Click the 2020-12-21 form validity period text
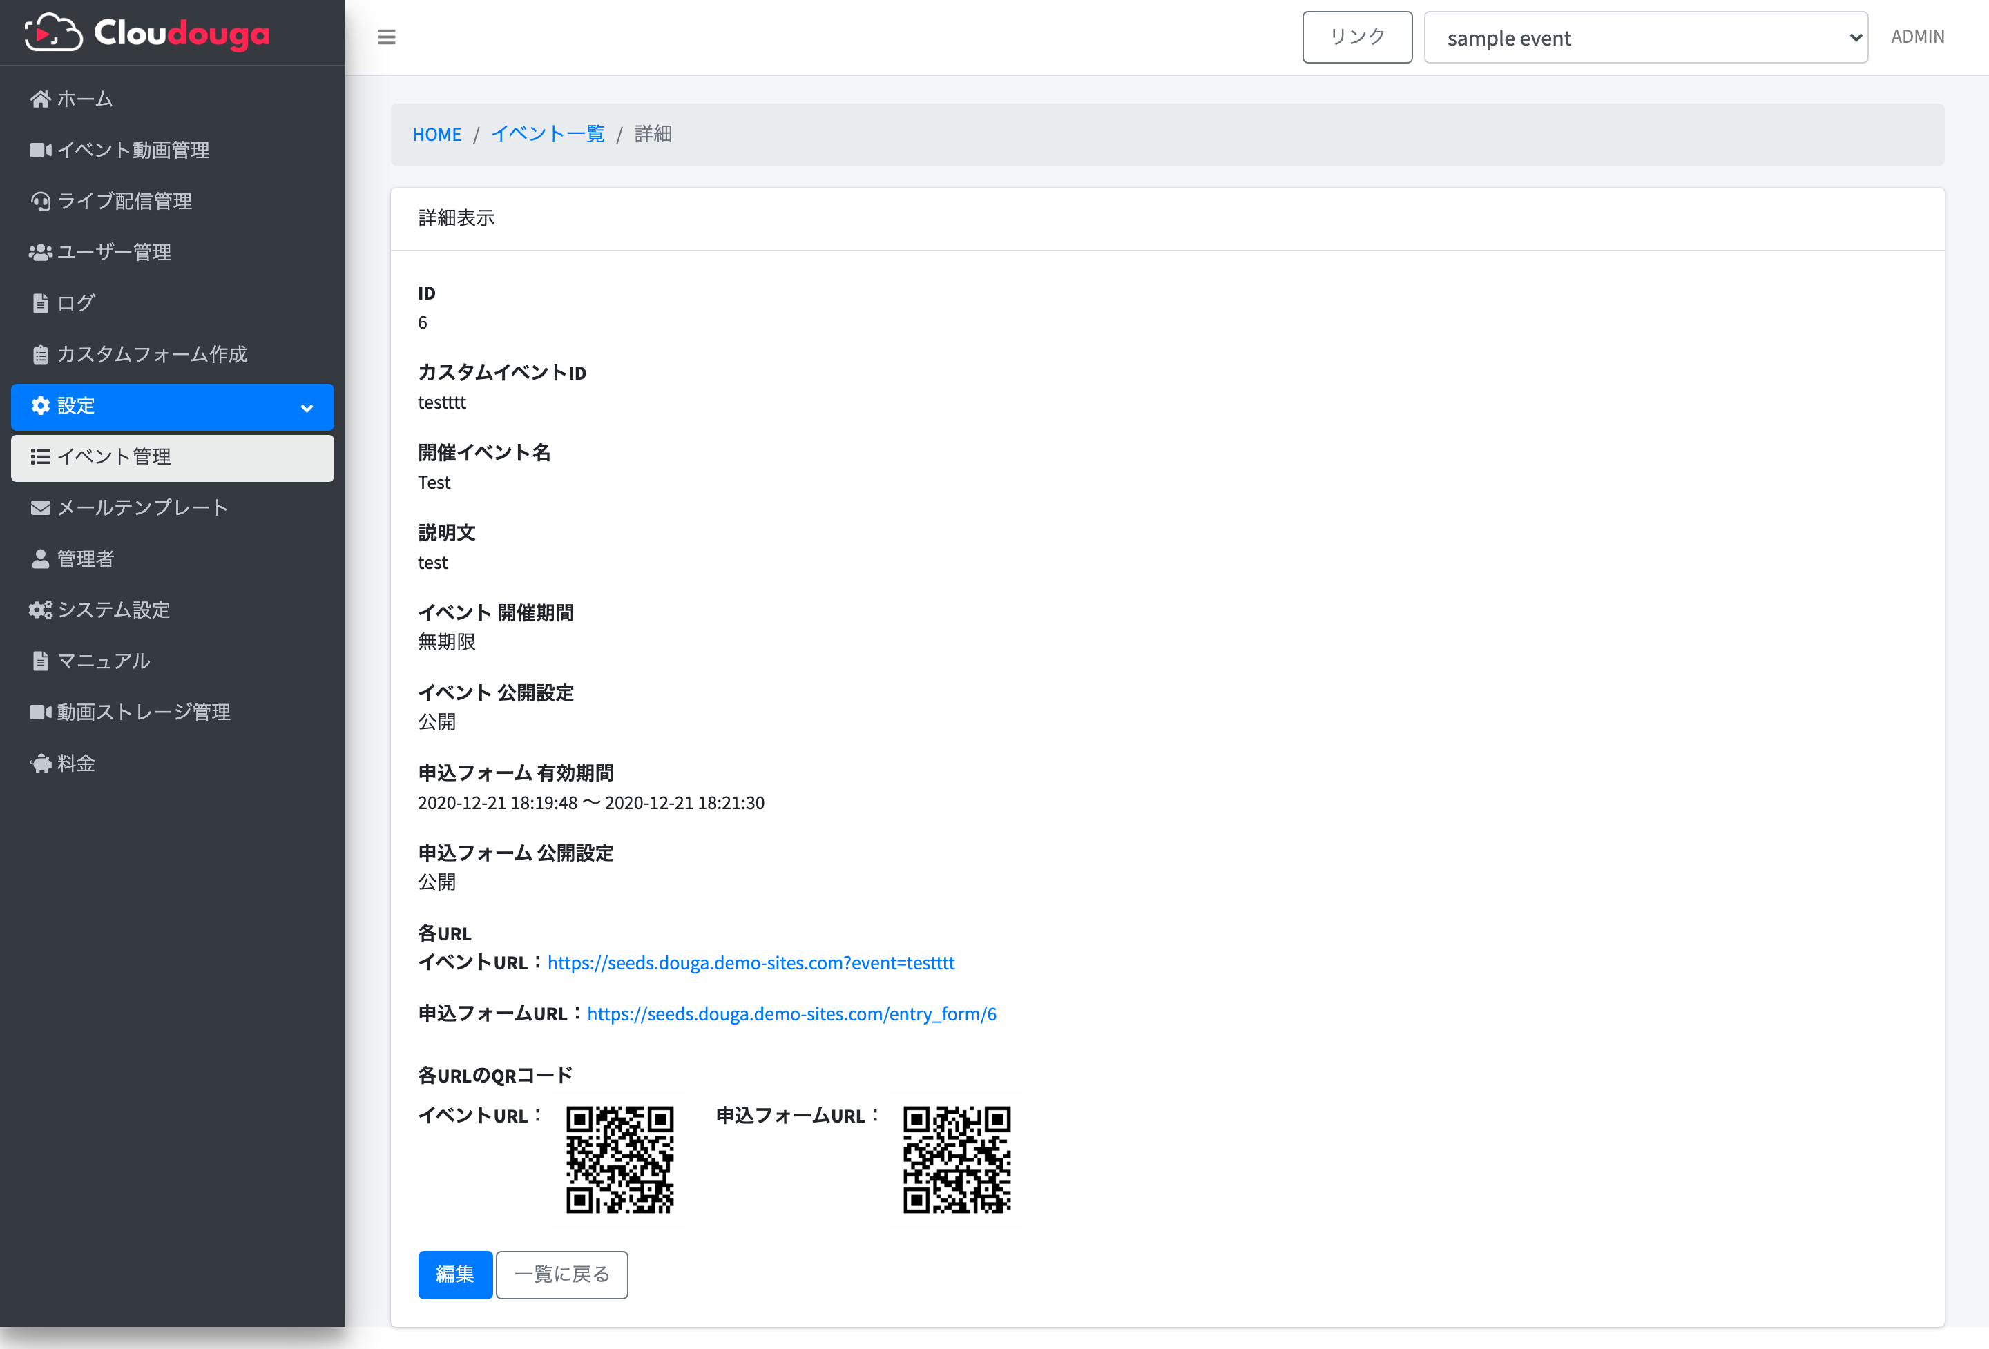1989x1349 pixels. pos(590,803)
